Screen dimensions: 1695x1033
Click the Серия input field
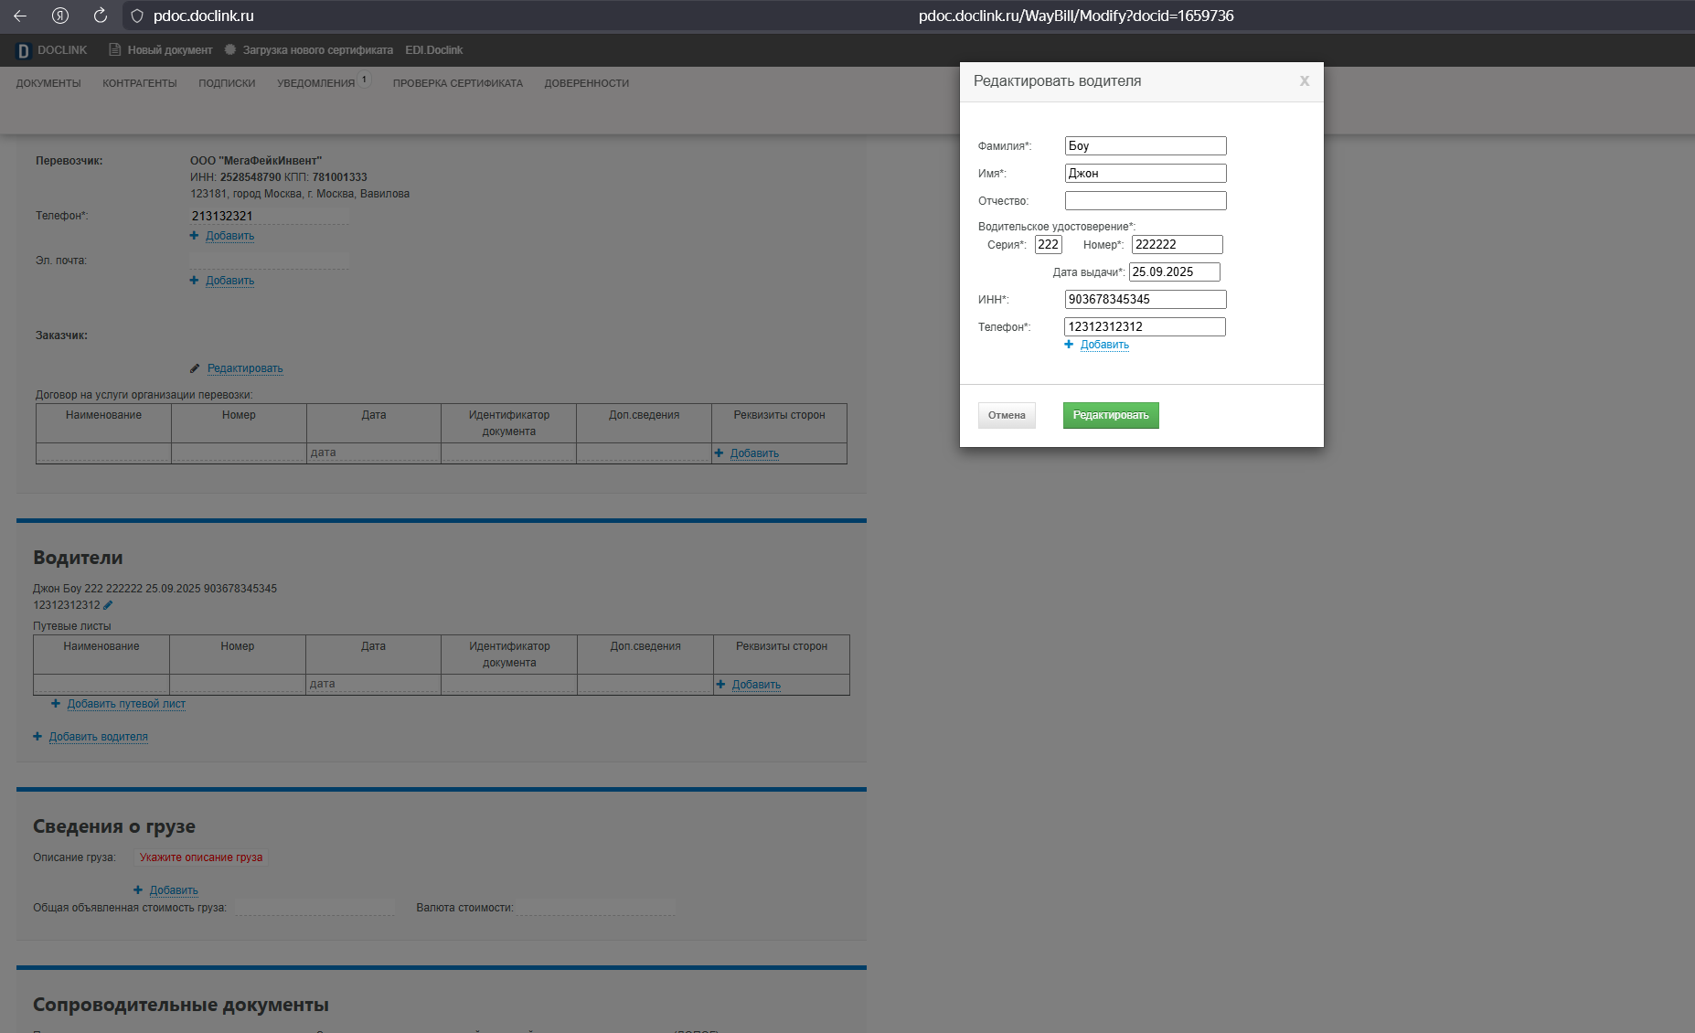(x=1049, y=245)
